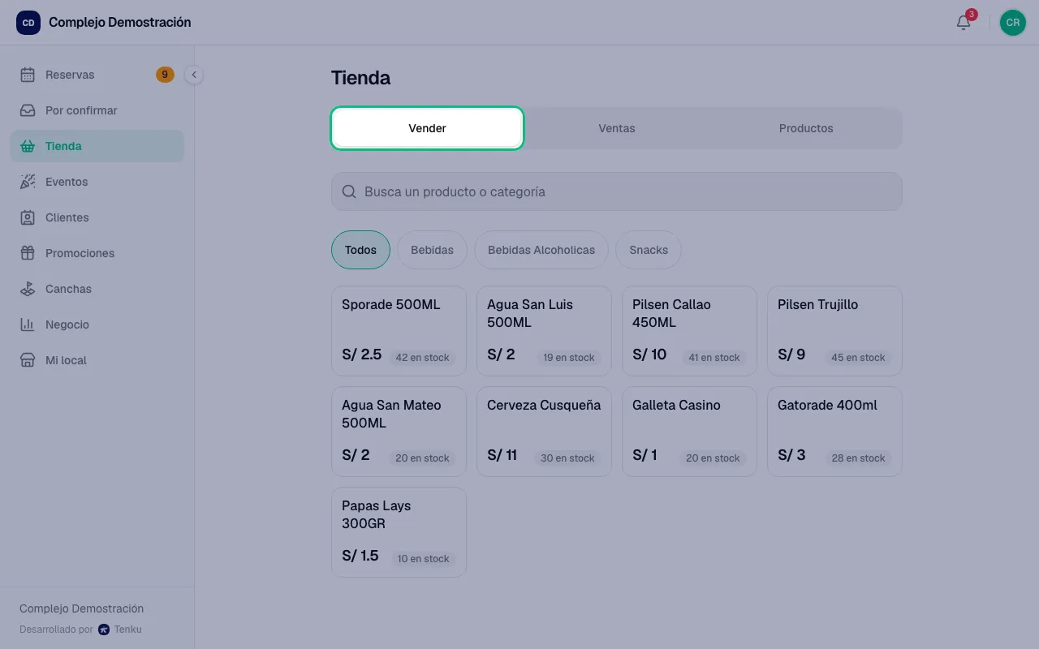Select the Pilsen Callao 450ML card
Viewport: 1039px width, 649px height.
point(689,331)
